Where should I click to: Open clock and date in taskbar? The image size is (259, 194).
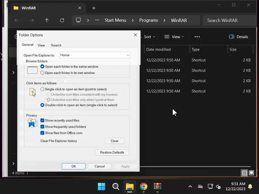click(x=235, y=186)
